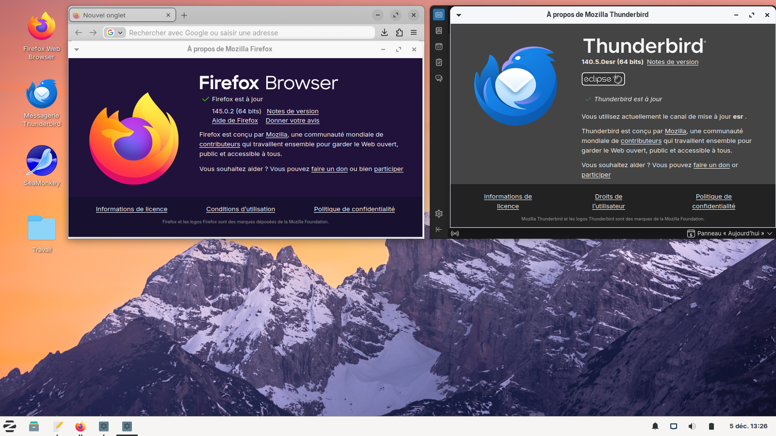776x436 pixels.
Task: Open window menu of Thunderbird About dialog
Action: [459, 15]
